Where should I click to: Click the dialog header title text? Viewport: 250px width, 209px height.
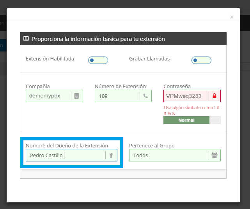tap(98, 39)
